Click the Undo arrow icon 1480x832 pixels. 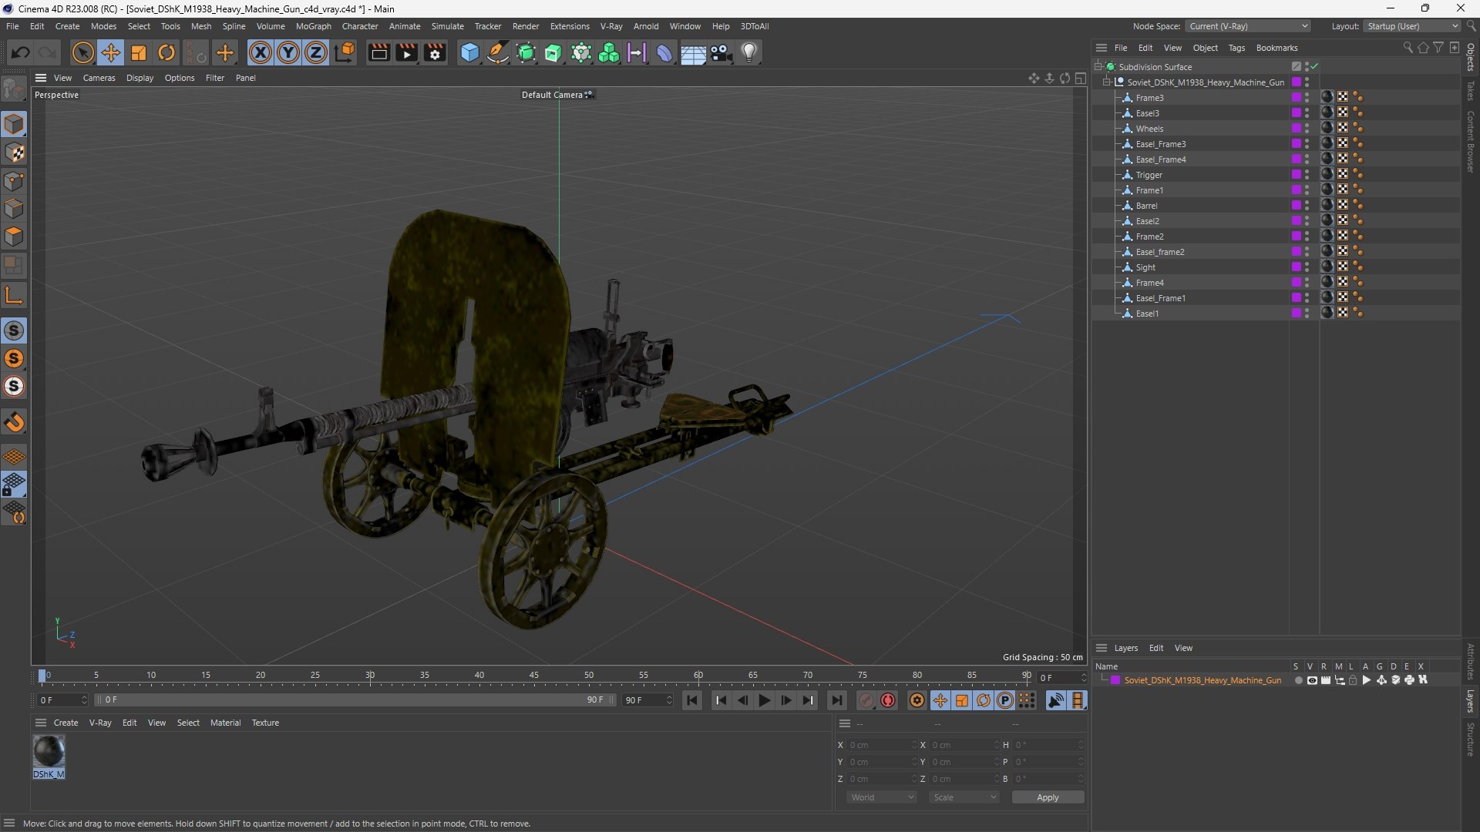(x=21, y=52)
